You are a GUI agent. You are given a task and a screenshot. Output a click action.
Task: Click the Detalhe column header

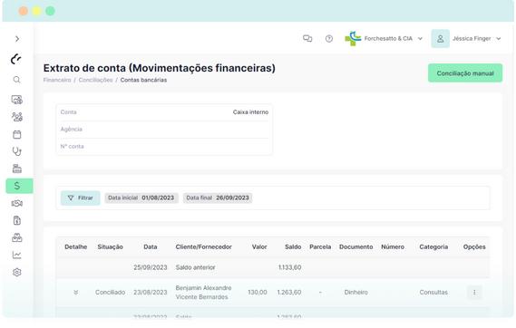[75, 246]
